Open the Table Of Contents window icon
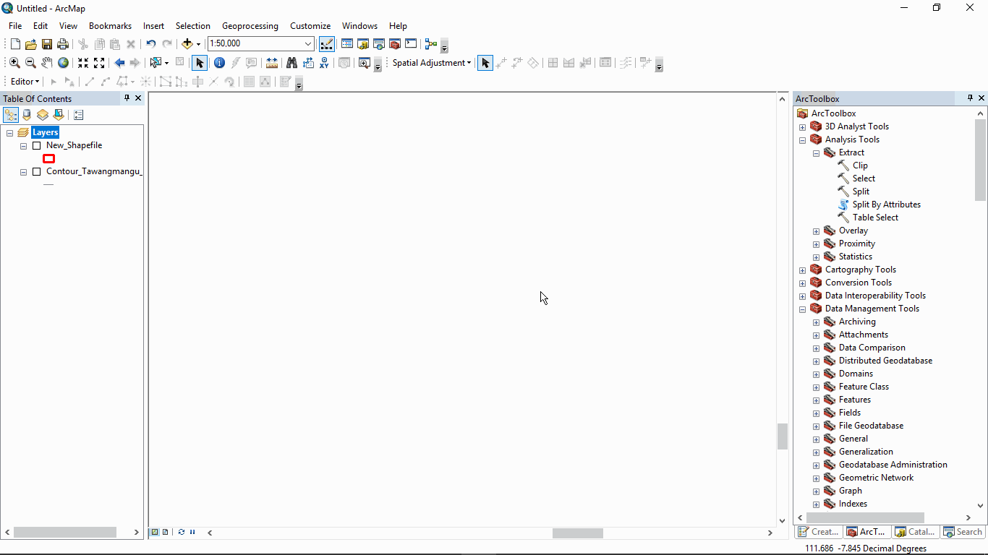Viewport: 988px width, 555px height. point(347,44)
